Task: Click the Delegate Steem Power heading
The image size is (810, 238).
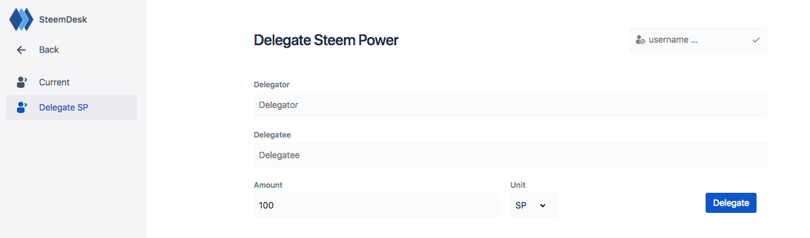Action: (x=326, y=40)
